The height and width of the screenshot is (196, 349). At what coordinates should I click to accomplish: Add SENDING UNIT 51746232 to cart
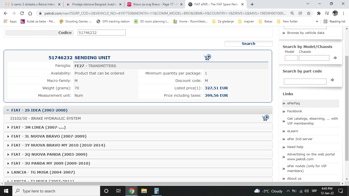[x=207, y=57]
